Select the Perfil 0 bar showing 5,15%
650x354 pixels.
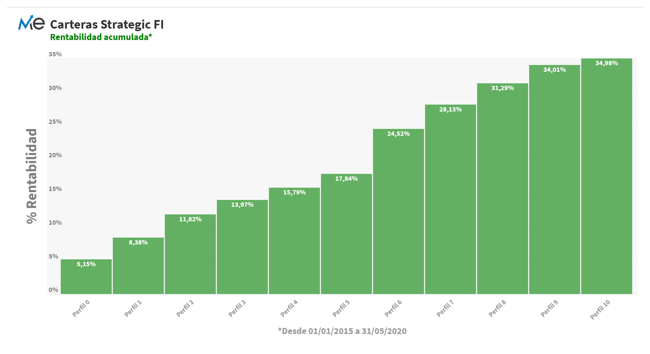[x=86, y=277]
